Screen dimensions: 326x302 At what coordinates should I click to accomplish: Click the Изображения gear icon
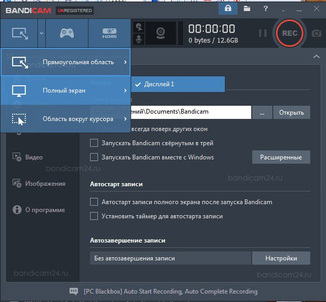[x=17, y=184]
